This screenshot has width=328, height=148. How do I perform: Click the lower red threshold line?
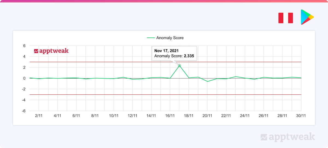point(109,95)
